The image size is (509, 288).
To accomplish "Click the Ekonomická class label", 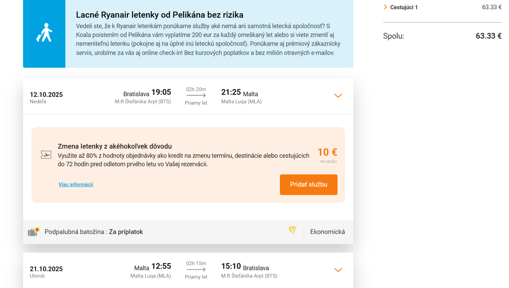I will 327,232.
